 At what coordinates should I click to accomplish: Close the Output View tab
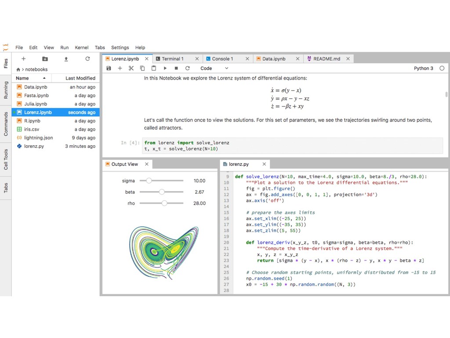tap(147, 164)
